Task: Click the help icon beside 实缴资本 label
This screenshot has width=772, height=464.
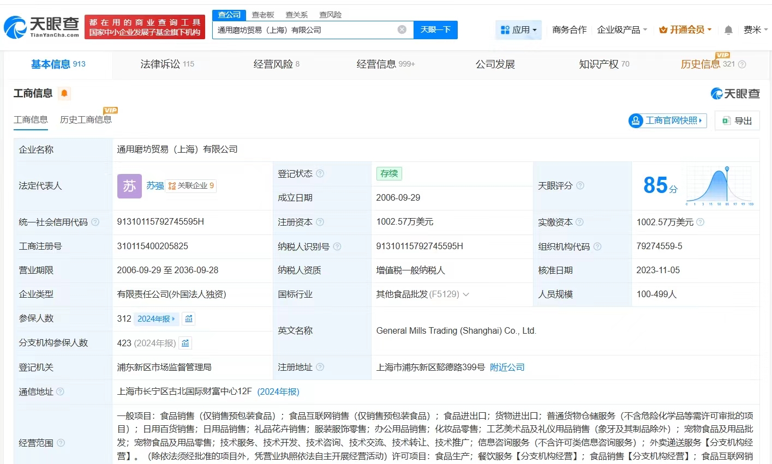Action: point(580,222)
